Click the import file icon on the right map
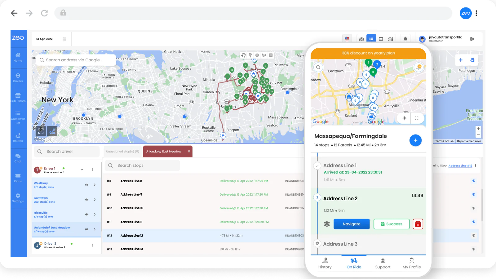 tap(472, 60)
